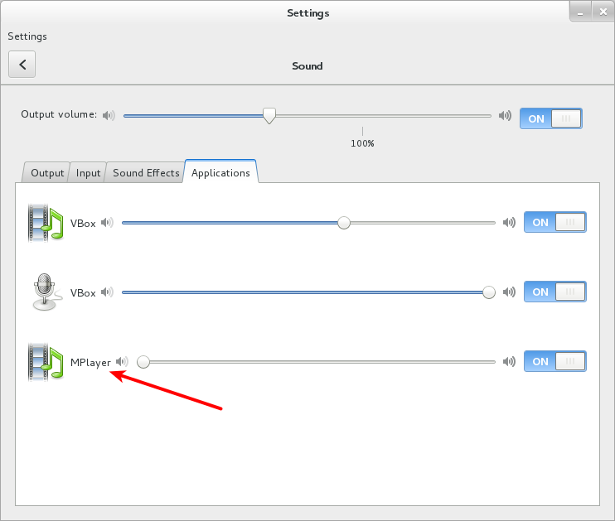Switch to the Input tab

[x=88, y=173]
